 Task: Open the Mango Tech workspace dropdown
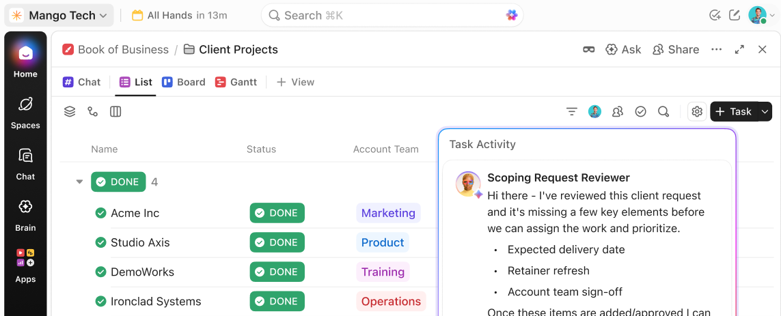pyautogui.click(x=59, y=16)
